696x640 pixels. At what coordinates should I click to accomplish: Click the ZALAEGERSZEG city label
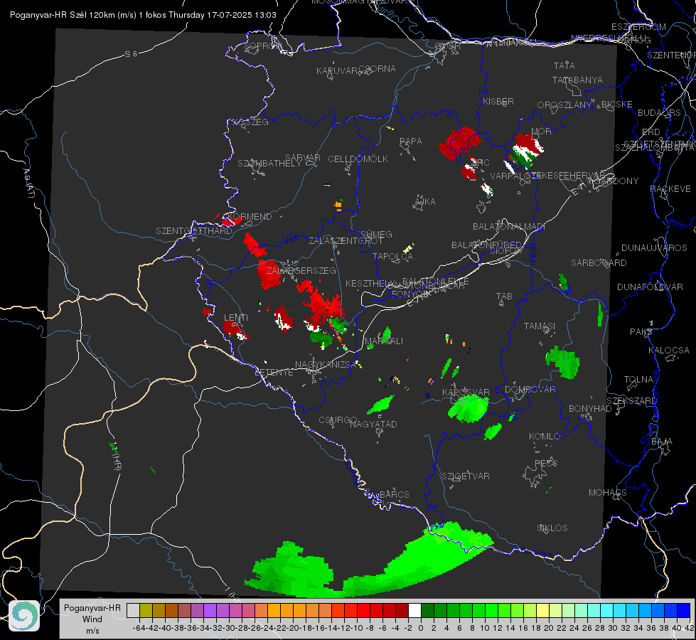point(301,270)
